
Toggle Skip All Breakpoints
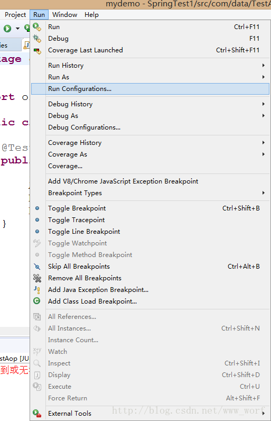click(x=150, y=267)
